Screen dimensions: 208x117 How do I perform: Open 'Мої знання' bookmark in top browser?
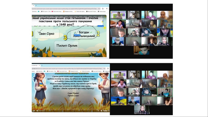(46, 11)
